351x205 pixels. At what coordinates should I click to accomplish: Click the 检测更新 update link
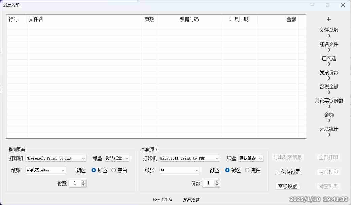[x=191, y=200]
